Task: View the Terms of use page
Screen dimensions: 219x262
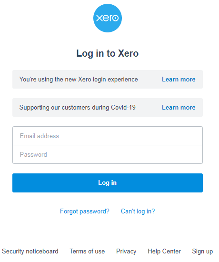Action: [x=87, y=252]
